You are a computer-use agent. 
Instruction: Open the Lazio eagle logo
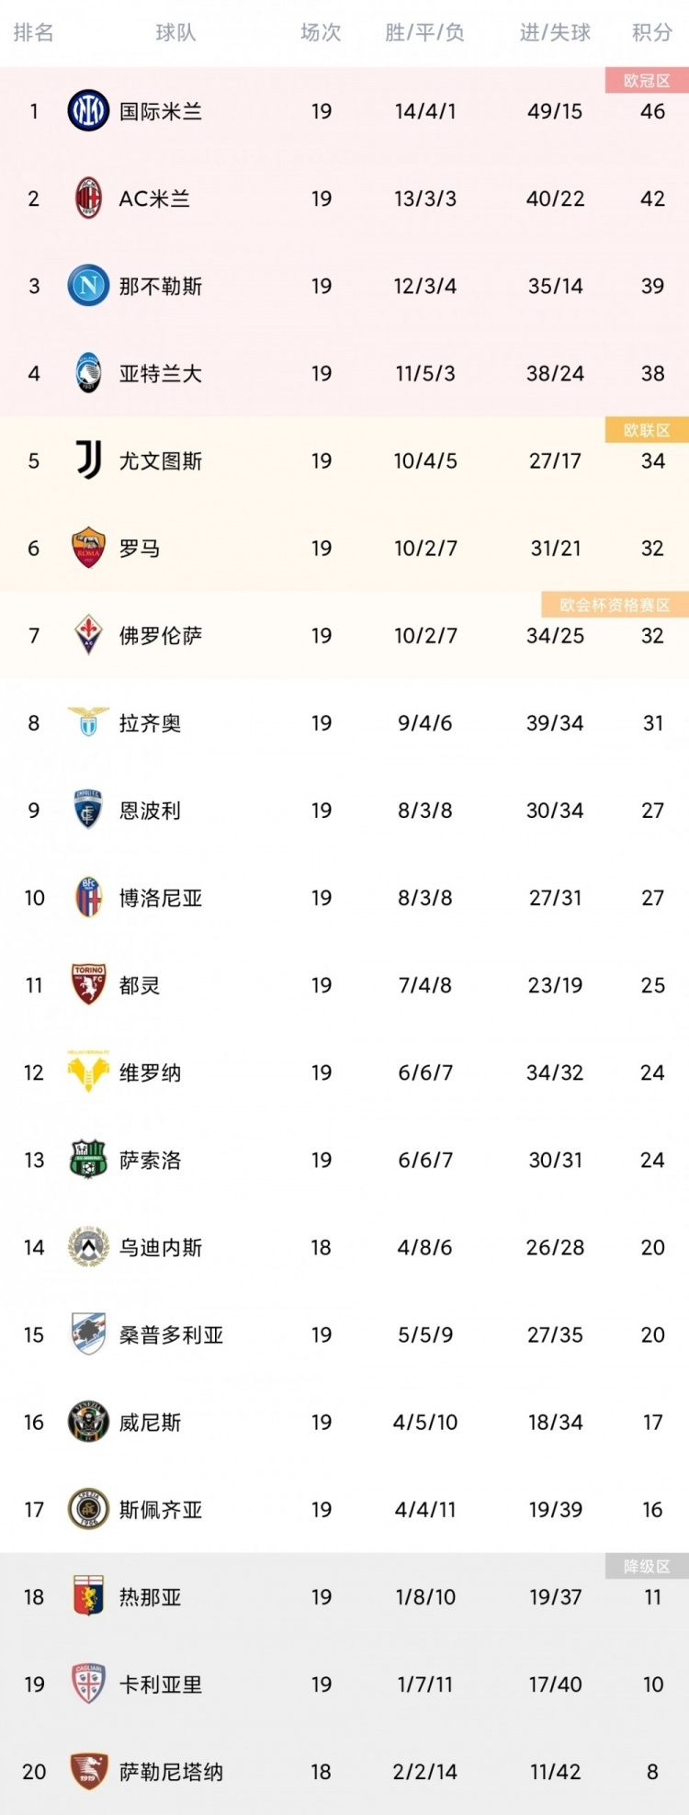pyautogui.click(x=88, y=722)
